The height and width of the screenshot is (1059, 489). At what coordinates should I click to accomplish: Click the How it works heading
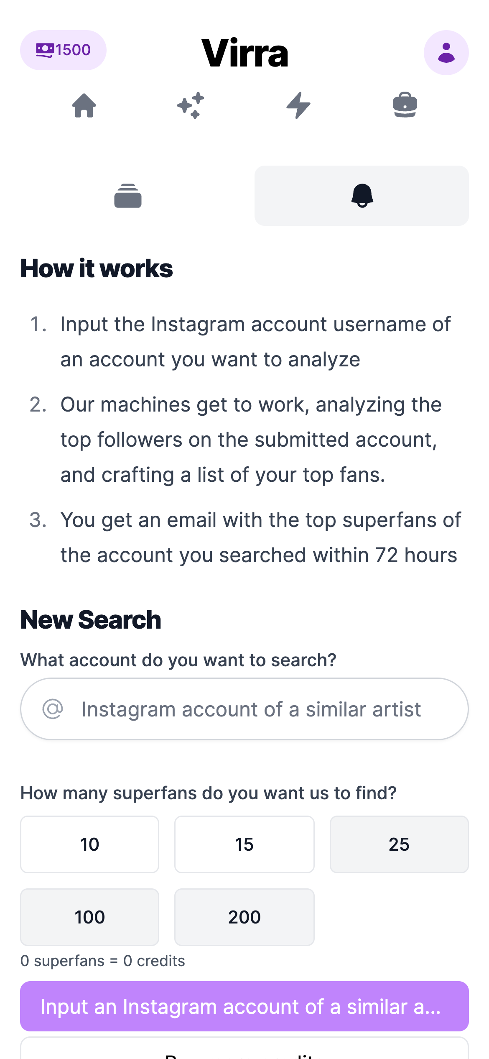pos(97,269)
